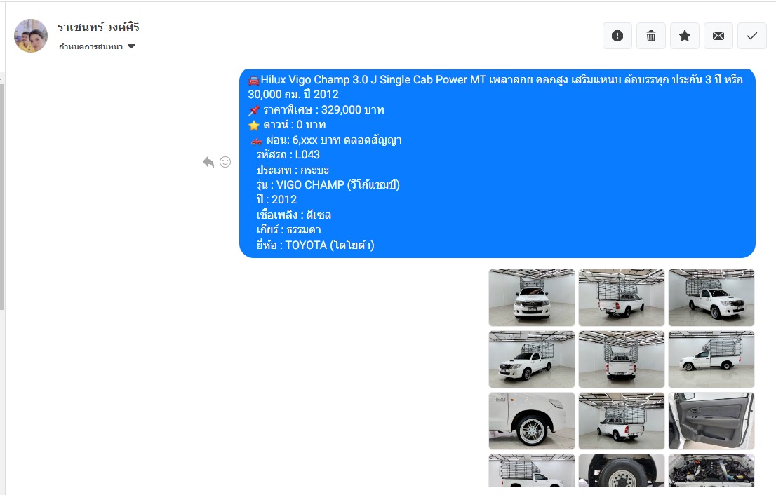The height and width of the screenshot is (495, 776).
Task: Click the ประเภท : กระบะ line
Action: (293, 170)
